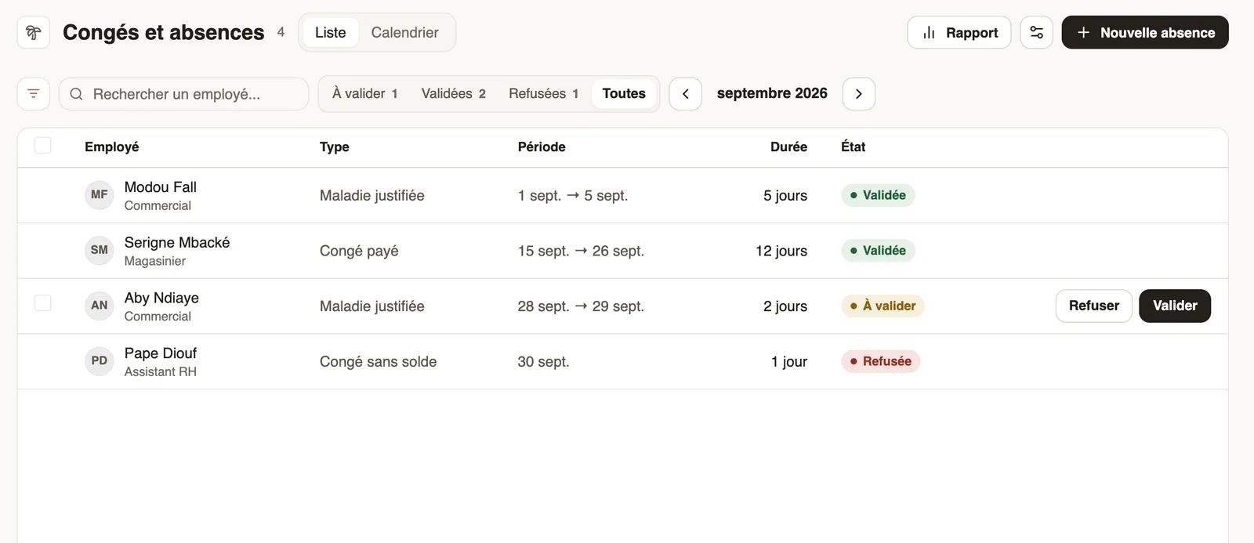The width and height of the screenshot is (1254, 543).
Task: Open Modou Fall's employee name
Action: coord(161,187)
